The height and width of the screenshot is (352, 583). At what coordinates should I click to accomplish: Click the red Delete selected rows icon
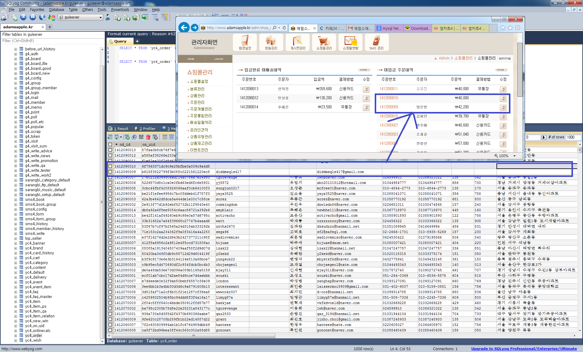pyautogui.click(x=148, y=137)
